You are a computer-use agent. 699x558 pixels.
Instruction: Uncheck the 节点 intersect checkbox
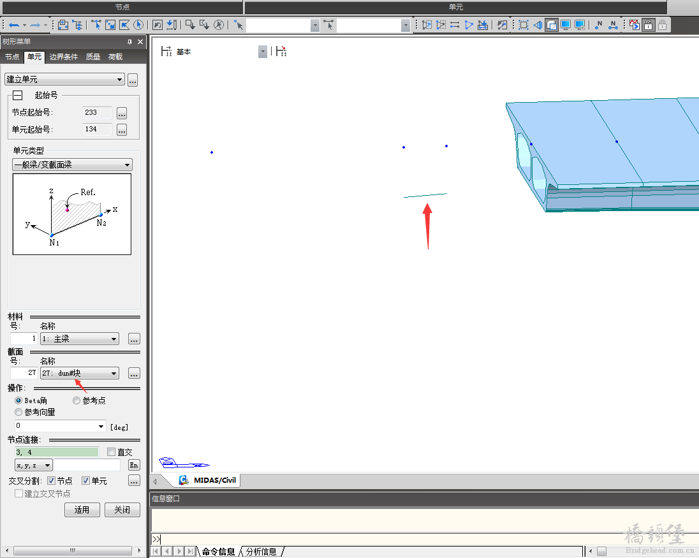point(51,481)
